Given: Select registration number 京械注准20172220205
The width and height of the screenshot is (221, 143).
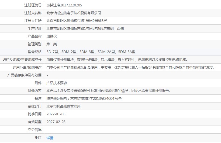Looking at the screenshot, I should 64,5.
